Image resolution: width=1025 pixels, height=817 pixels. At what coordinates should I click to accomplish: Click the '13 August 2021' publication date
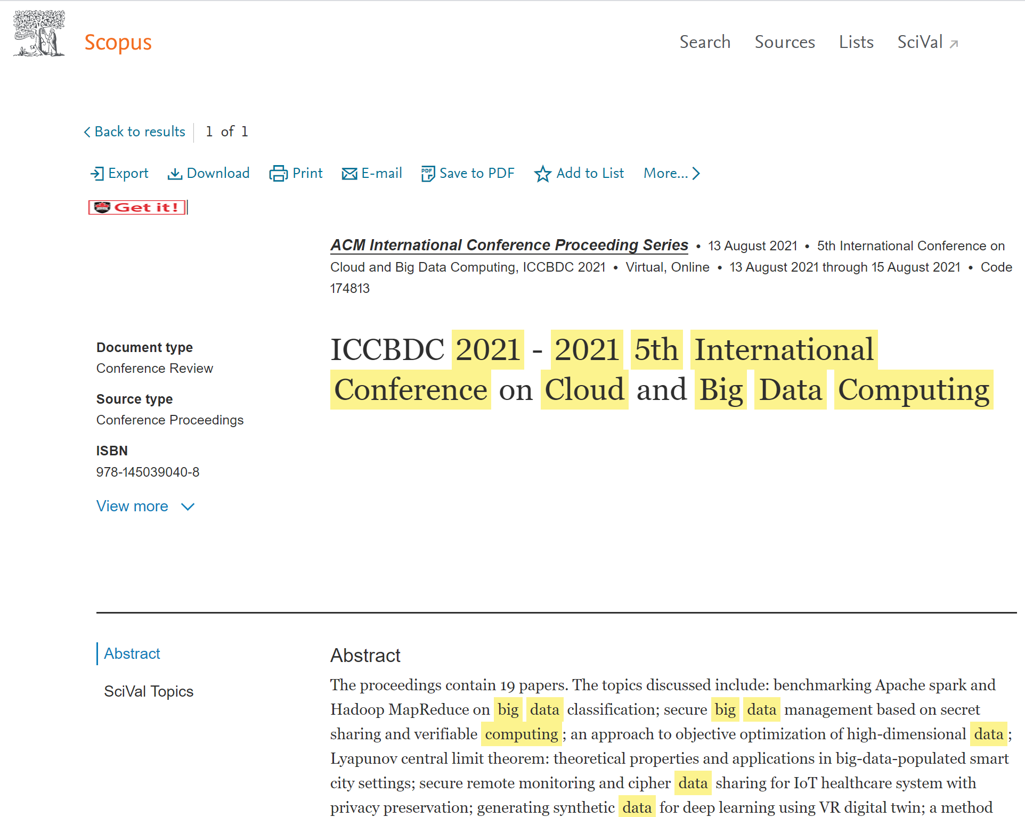point(752,246)
